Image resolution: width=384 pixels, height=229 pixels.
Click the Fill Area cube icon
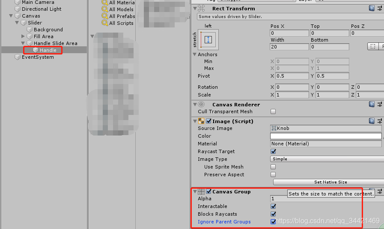tap(30, 36)
